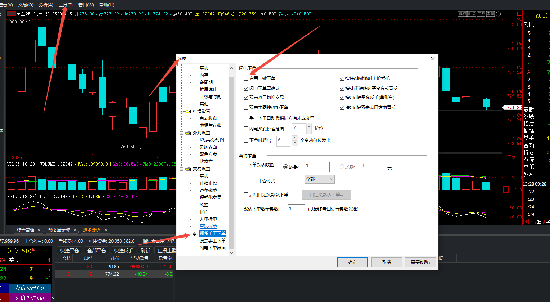550x302 pixels.
Task: Click the 刷新 button in the positions panel
Action: coord(145,251)
